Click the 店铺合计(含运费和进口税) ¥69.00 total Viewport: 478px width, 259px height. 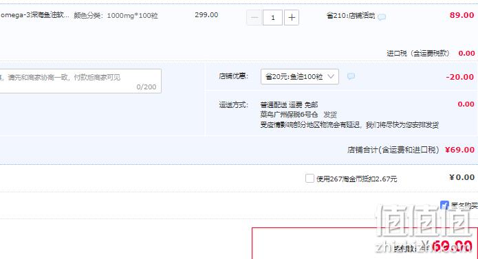pos(411,150)
